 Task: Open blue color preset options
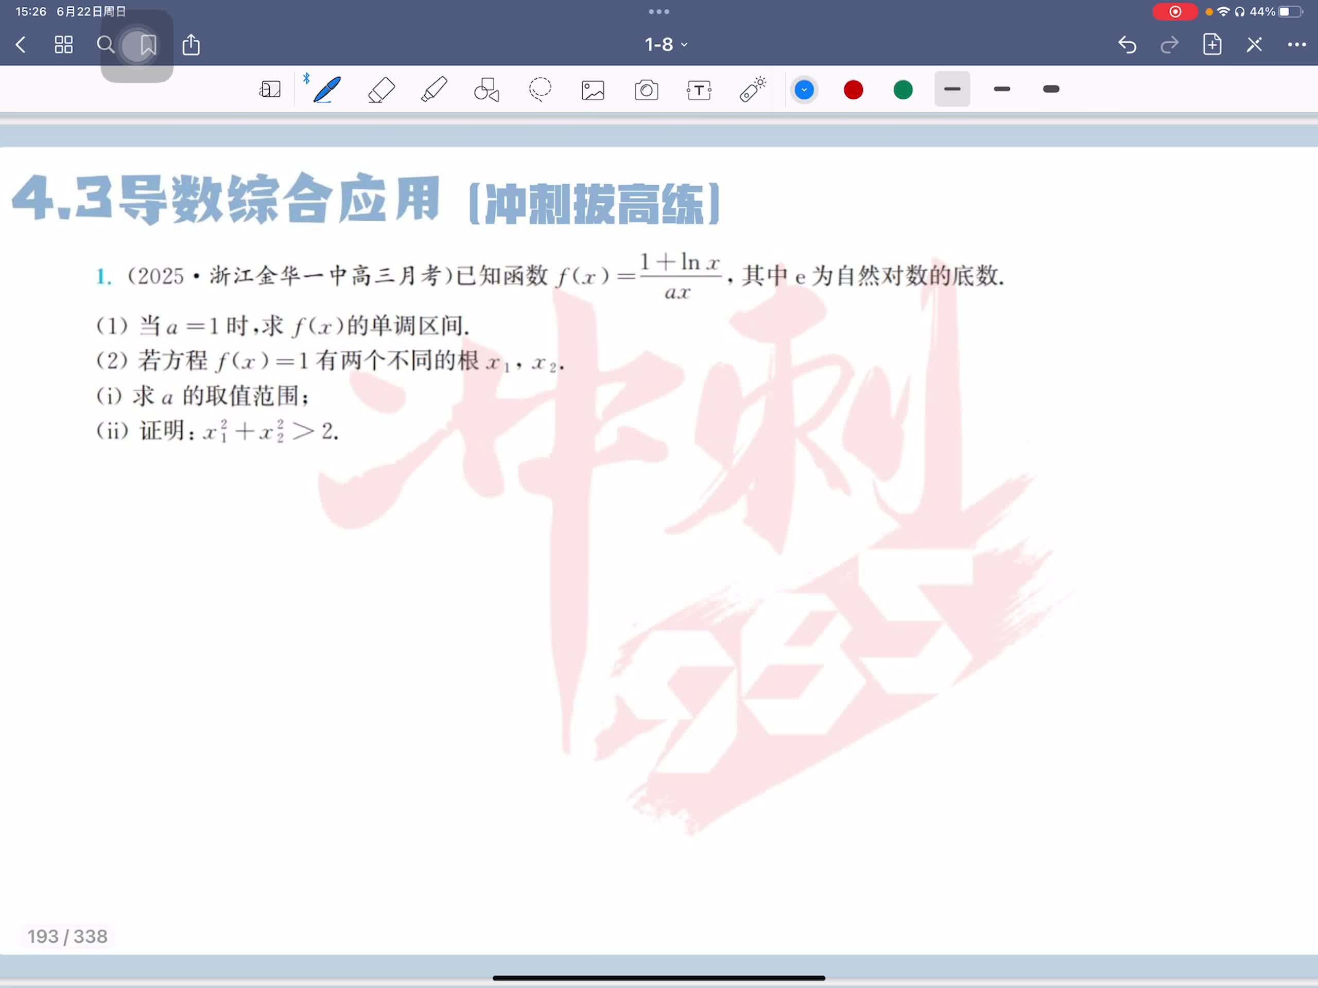[x=804, y=90]
